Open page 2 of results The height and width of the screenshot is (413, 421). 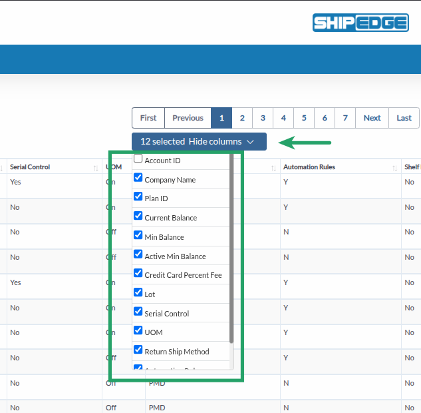click(242, 118)
